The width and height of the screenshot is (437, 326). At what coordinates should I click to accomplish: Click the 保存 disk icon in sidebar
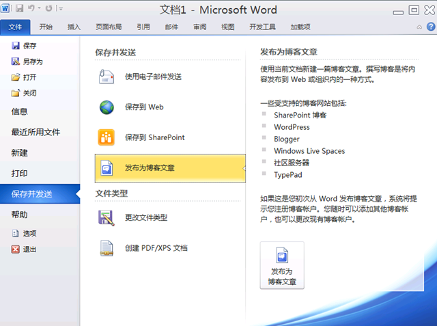(x=16, y=46)
